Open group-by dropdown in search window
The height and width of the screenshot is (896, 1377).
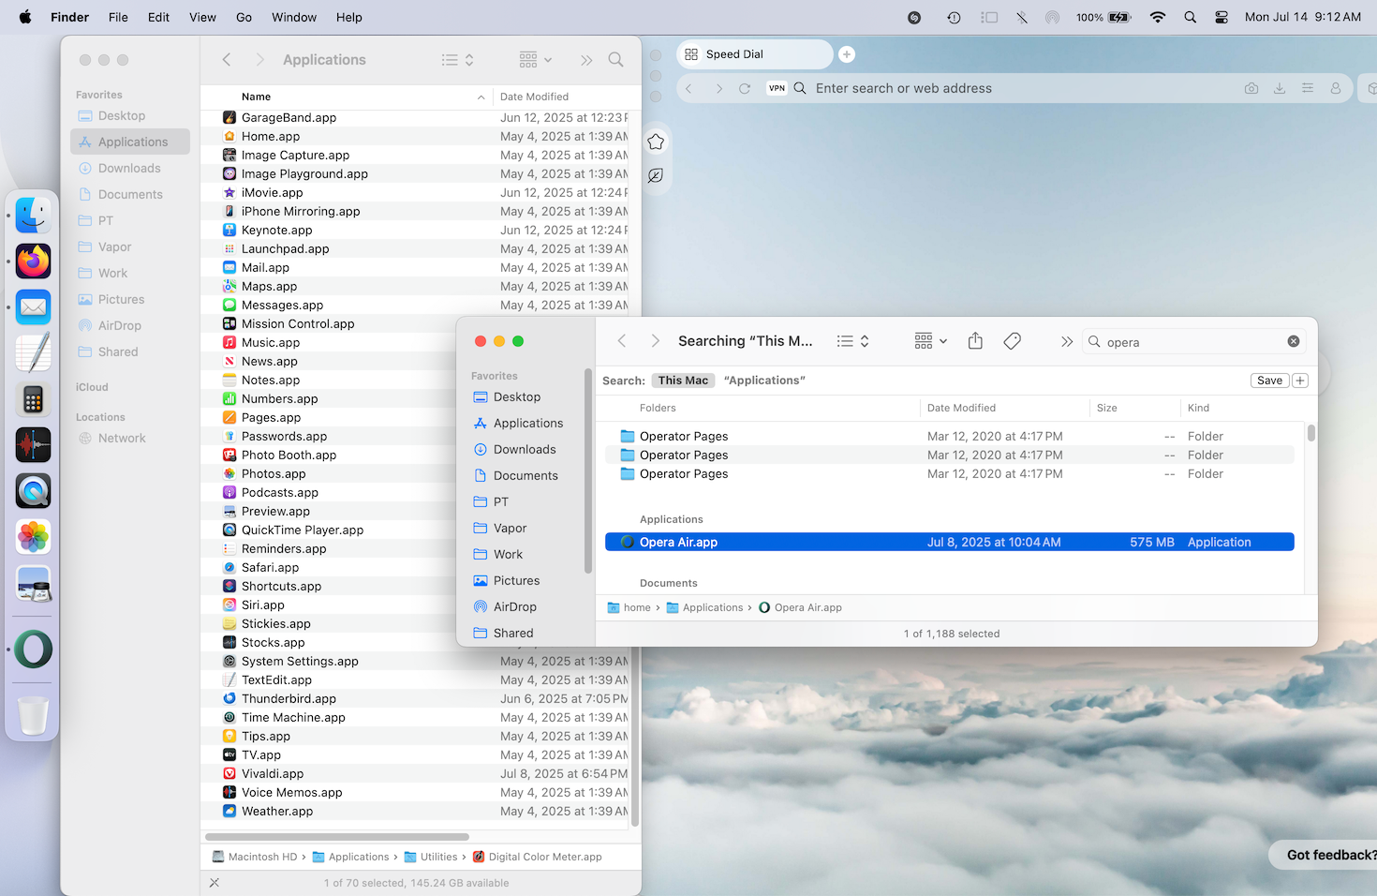(x=931, y=341)
